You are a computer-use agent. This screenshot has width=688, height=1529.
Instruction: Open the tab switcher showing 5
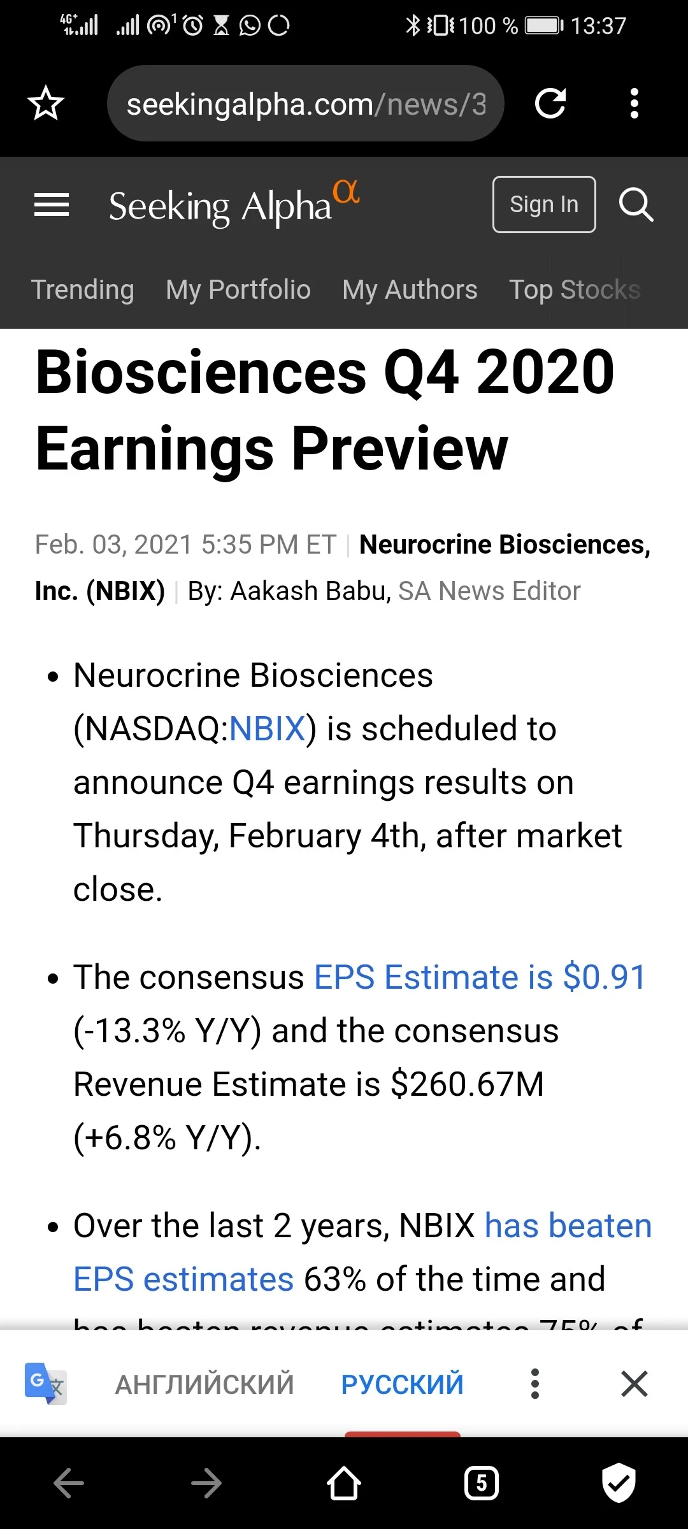tap(482, 1483)
